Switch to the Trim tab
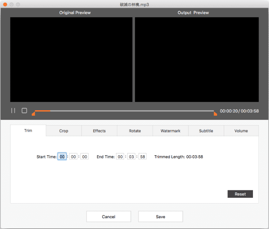Image resolution: width=269 pixels, height=229 pixels. point(28,131)
